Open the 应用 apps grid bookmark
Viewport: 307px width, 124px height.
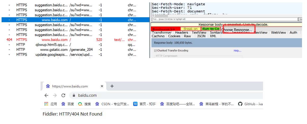[51, 104]
